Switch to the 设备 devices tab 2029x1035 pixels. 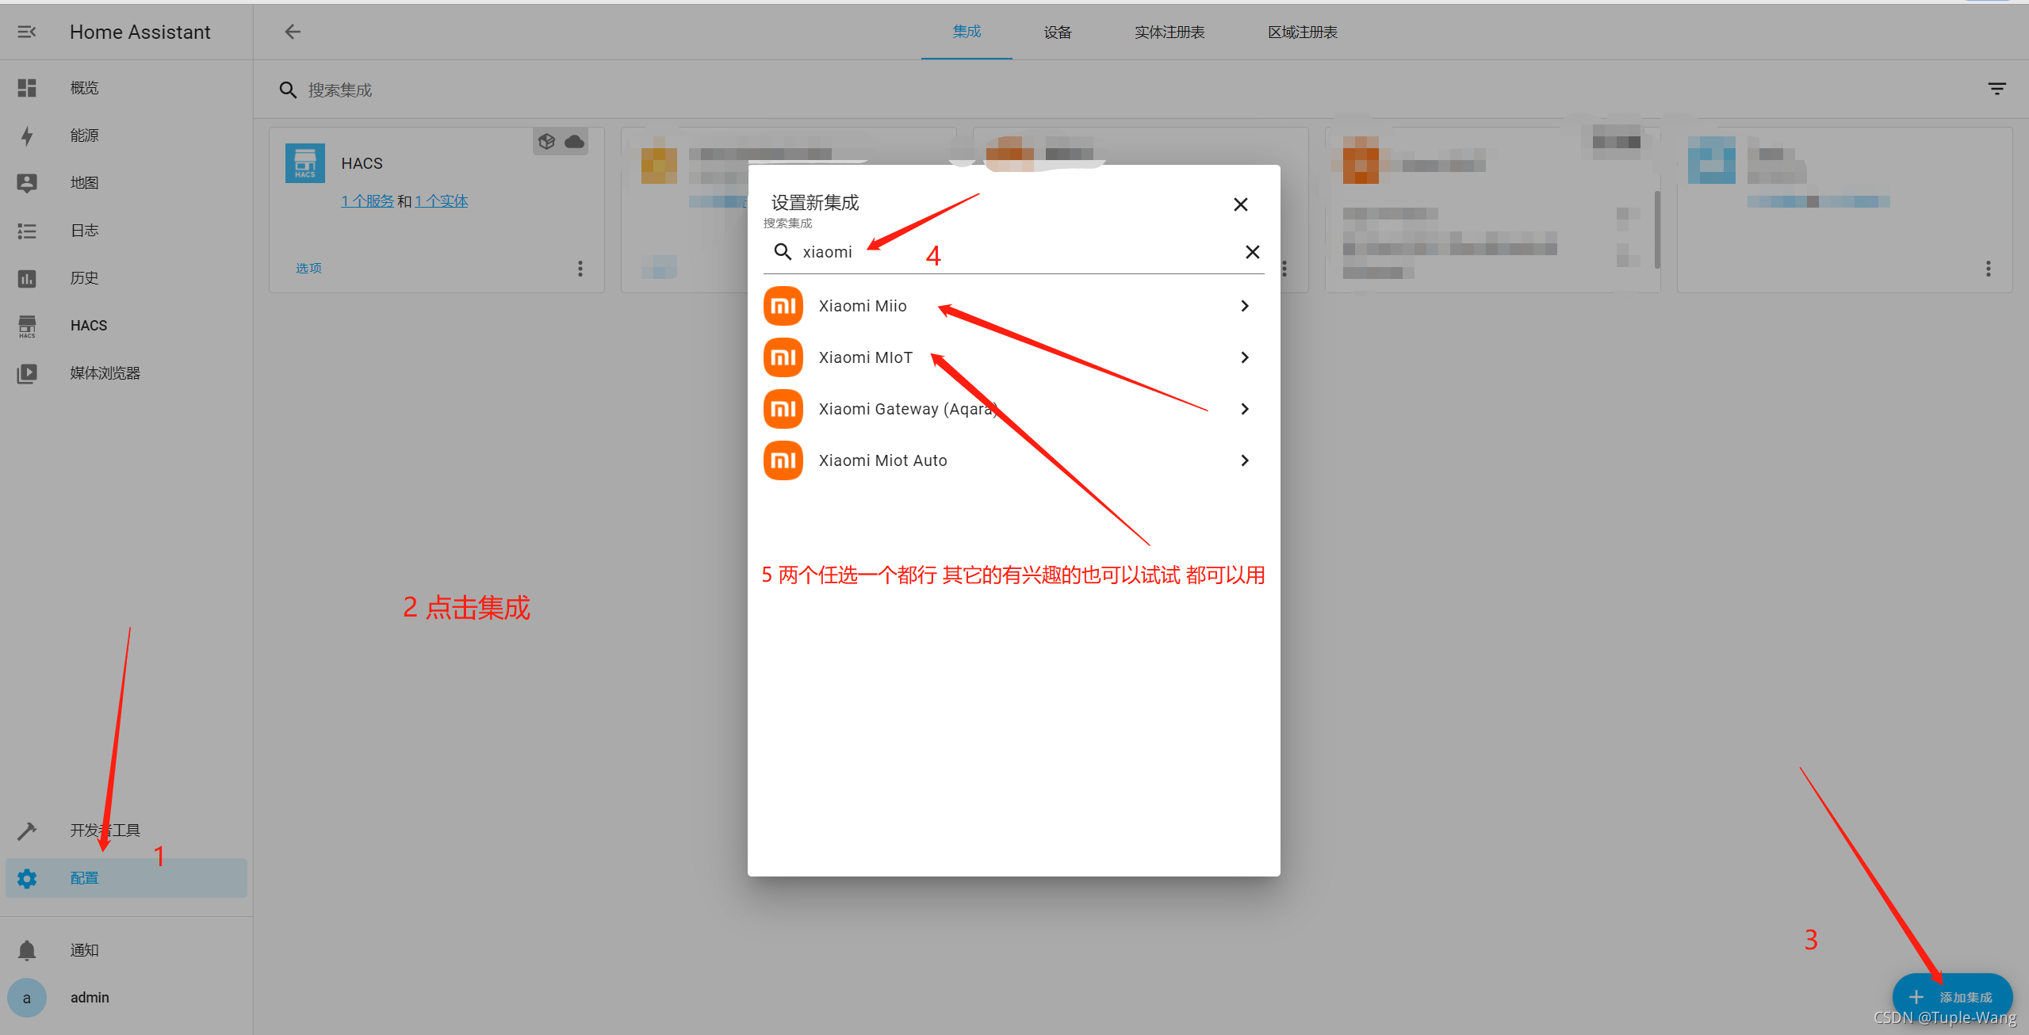point(1057,32)
